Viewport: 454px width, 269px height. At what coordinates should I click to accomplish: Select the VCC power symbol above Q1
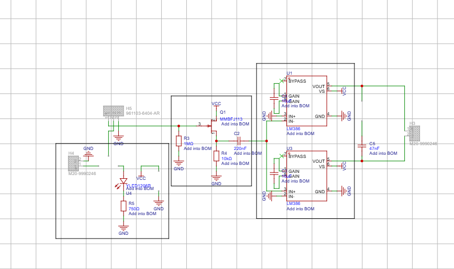[x=216, y=106]
